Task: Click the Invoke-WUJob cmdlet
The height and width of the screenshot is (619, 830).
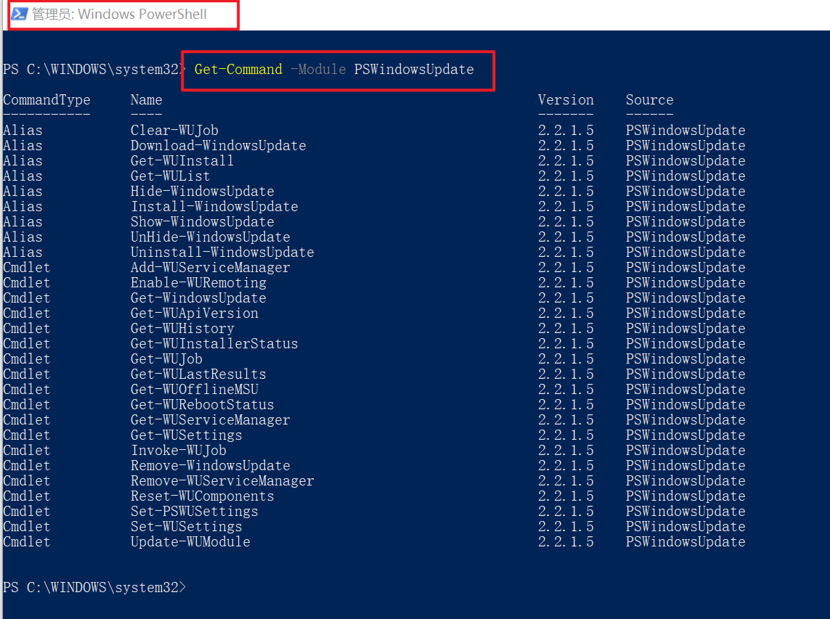Action: click(x=179, y=451)
